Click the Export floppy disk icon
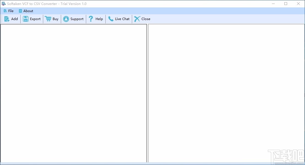This screenshot has height=165, width=305. 26,19
